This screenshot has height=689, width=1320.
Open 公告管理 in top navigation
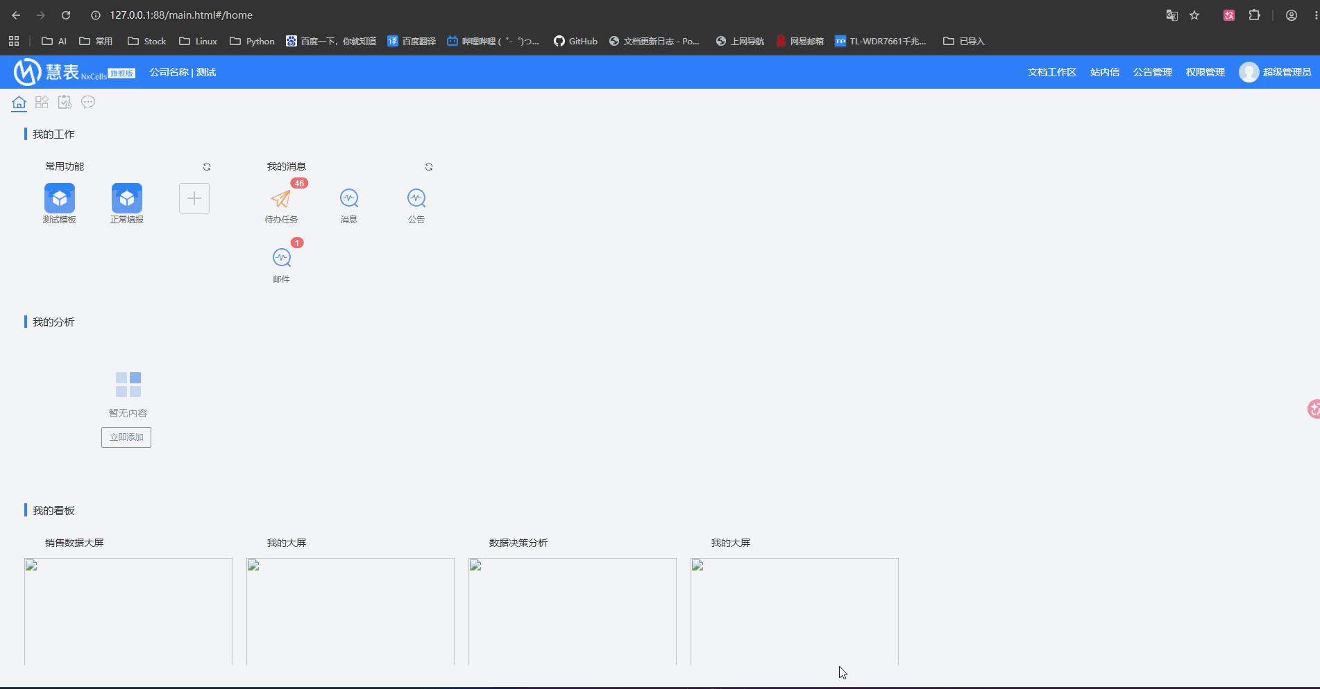[1153, 72]
